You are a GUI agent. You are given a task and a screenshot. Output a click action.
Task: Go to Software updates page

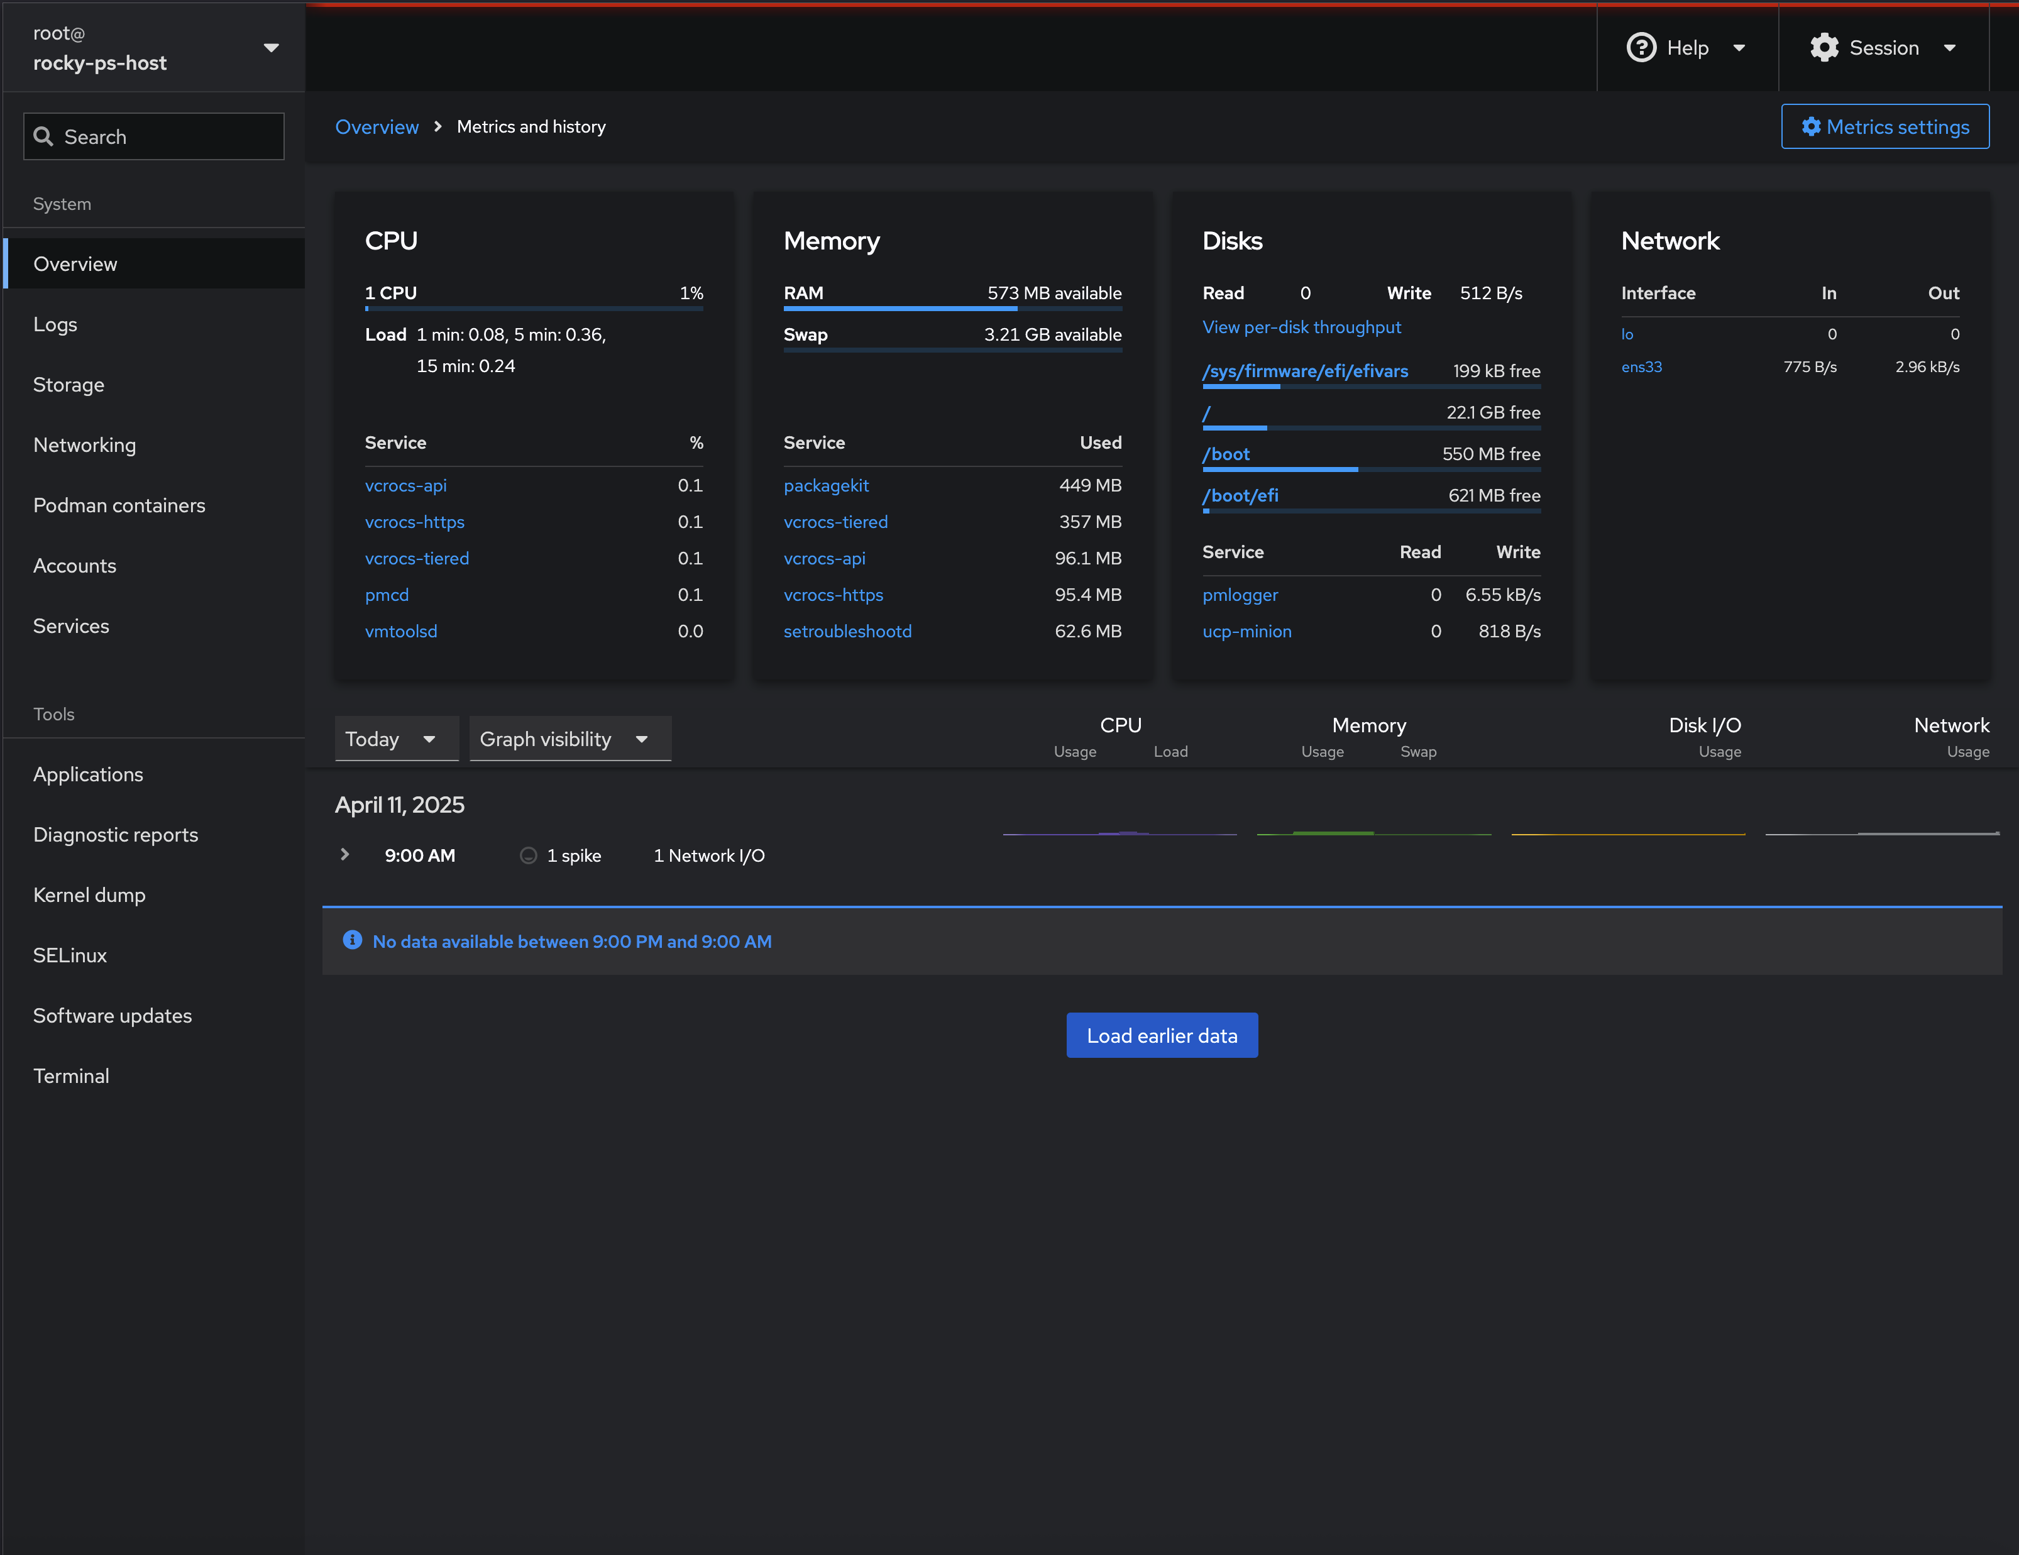(113, 1016)
